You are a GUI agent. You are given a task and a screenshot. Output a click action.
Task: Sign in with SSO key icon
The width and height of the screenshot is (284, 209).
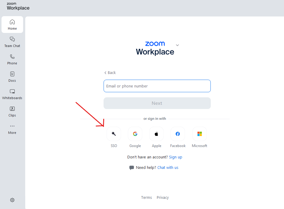(114, 134)
